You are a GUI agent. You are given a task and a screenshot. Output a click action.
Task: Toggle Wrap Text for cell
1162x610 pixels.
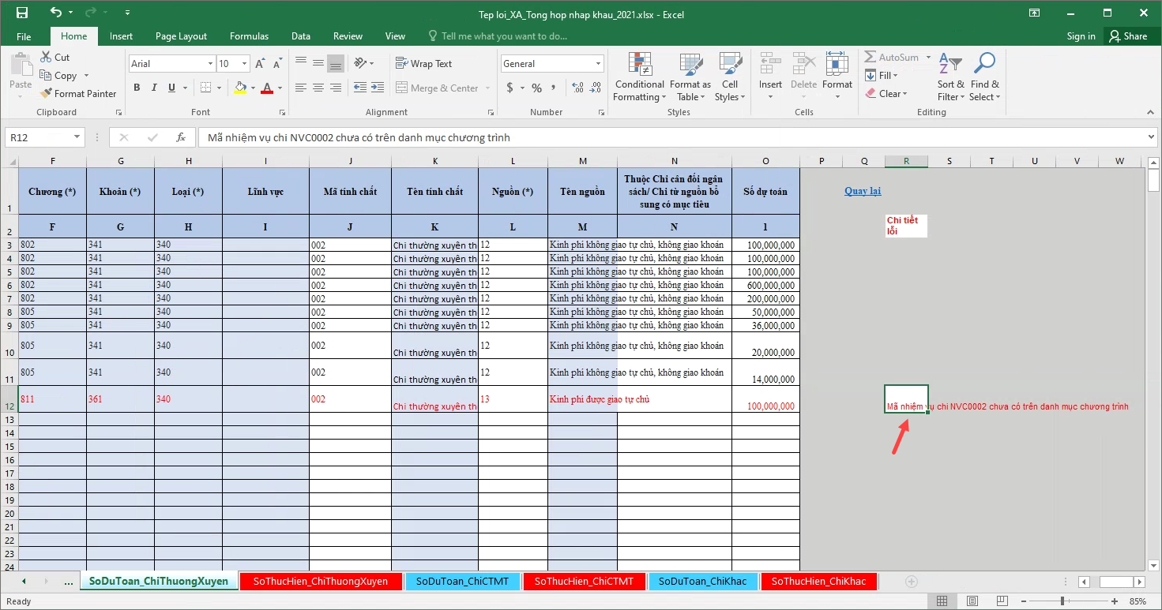point(423,64)
